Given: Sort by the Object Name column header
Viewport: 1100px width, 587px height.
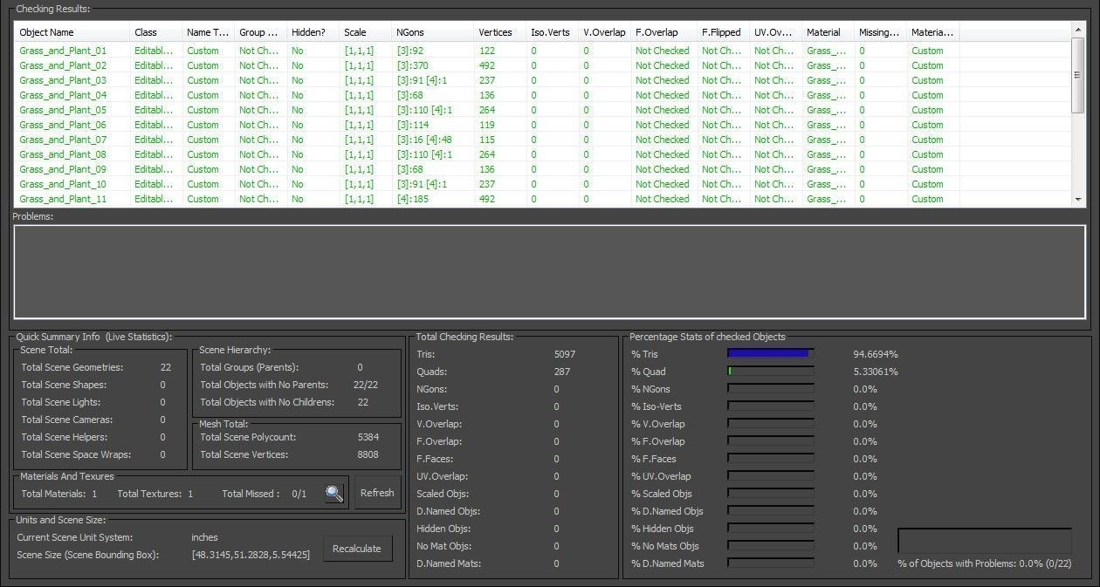Looking at the screenshot, I should [x=72, y=32].
